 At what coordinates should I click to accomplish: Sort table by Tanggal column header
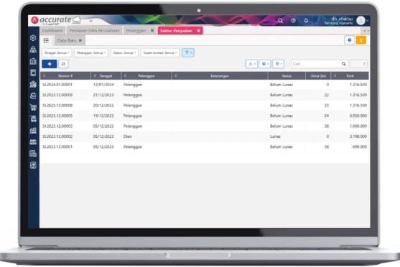coord(106,76)
